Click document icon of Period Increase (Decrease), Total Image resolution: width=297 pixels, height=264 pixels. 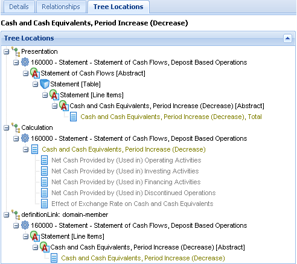pos(73,117)
